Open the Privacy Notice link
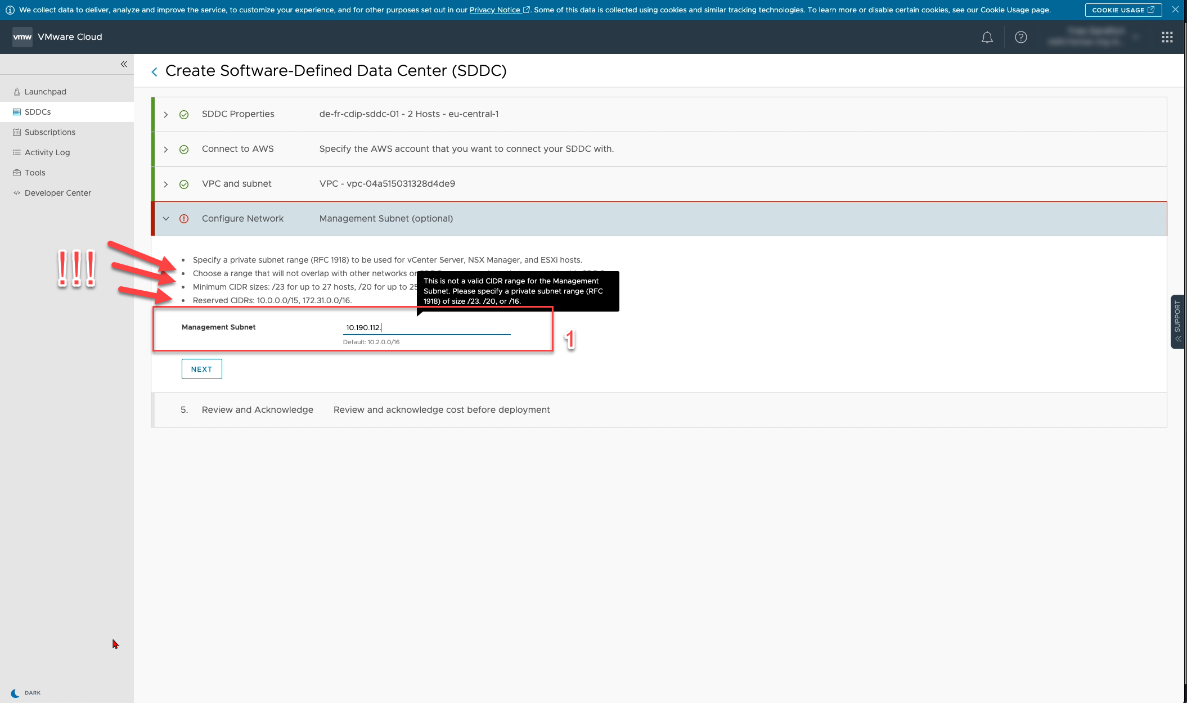 [500, 10]
